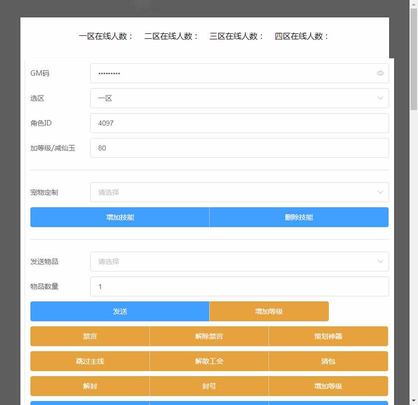Apply 禁言 to the player
The image size is (418, 405).
coord(90,336)
